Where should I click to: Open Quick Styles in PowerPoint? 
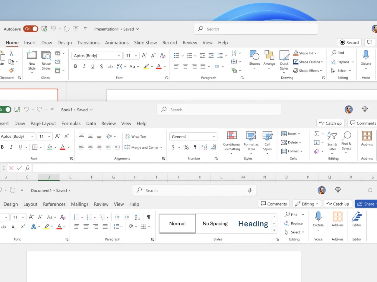(284, 61)
